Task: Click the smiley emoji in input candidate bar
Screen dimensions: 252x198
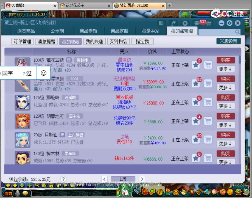Action: coord(44,73)
